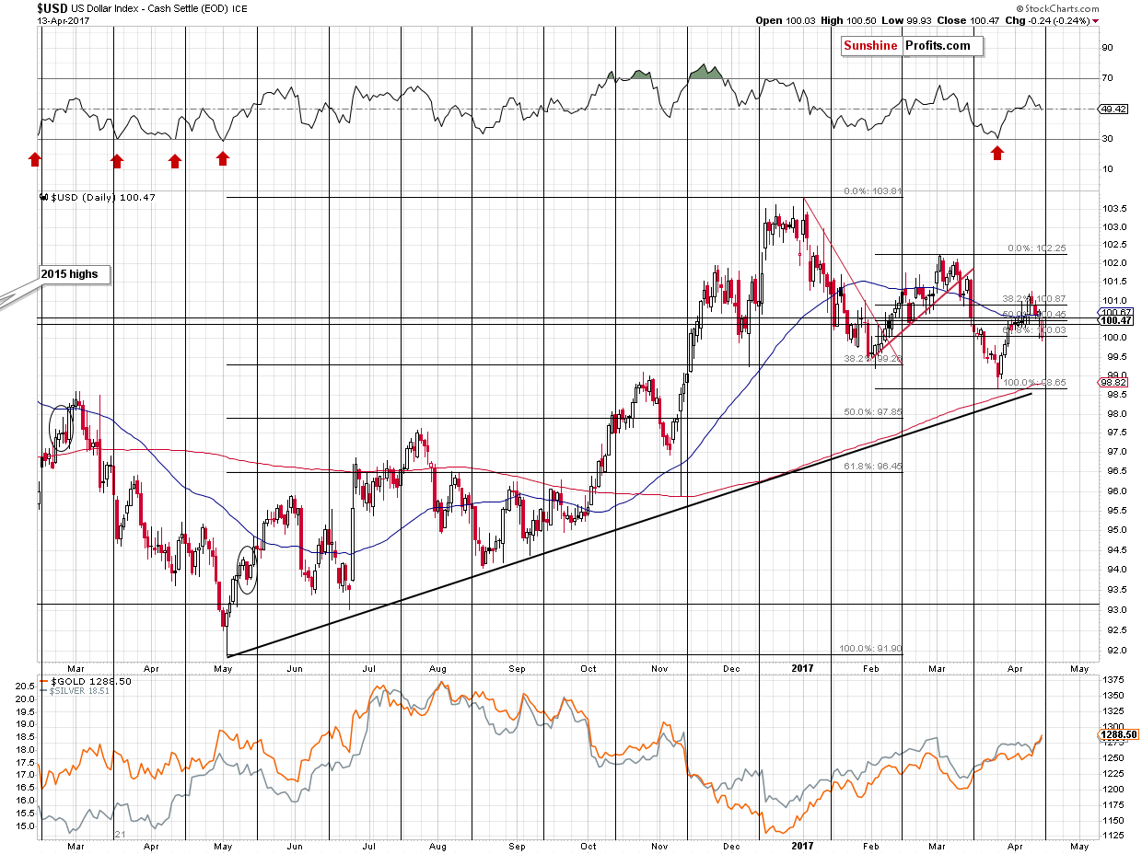Click the '50.0%: 97.85' retracement label
This screenshot has width=1142, height=854.
873,412
